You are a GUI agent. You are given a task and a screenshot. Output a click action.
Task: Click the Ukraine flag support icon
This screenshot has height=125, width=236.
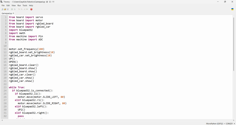(232, 9)
